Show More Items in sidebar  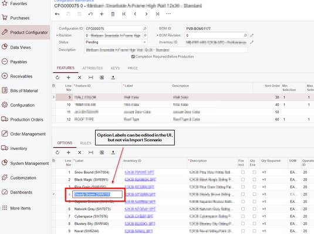pos(16,208)
